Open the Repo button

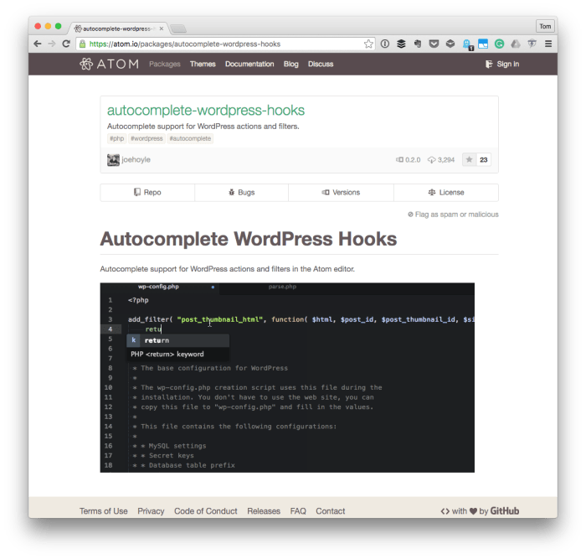coord(147,192)
